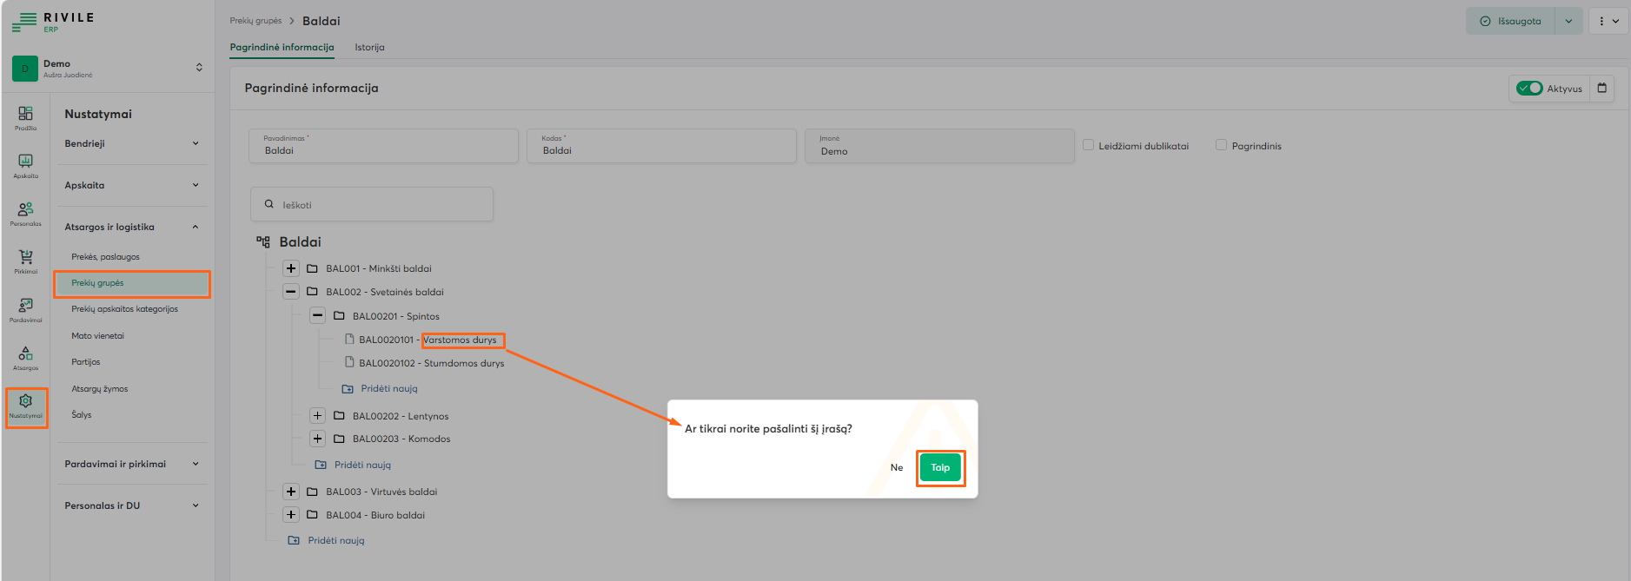Open the Nustatymai gear icon
This screenshot has width=1631, height=581.
click(25, 405)
